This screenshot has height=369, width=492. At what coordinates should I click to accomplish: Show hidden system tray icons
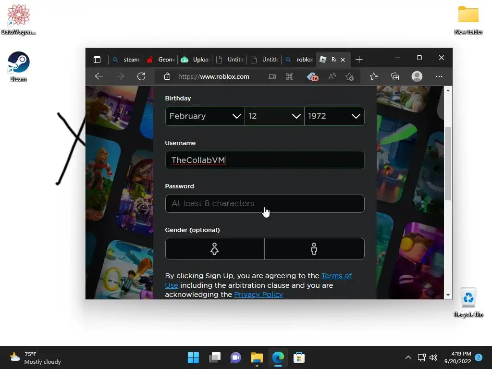408,357
